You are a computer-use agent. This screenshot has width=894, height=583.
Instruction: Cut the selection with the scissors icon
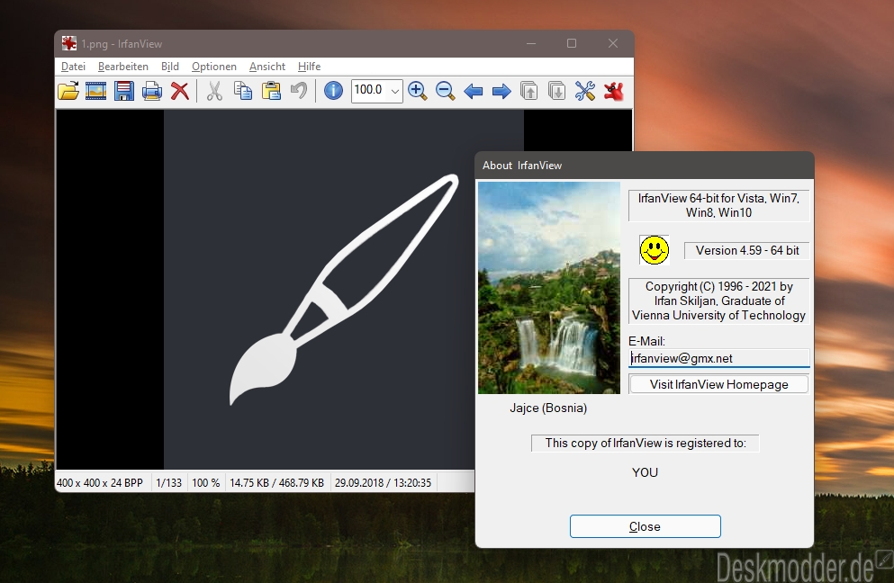(x=214, y=91)
